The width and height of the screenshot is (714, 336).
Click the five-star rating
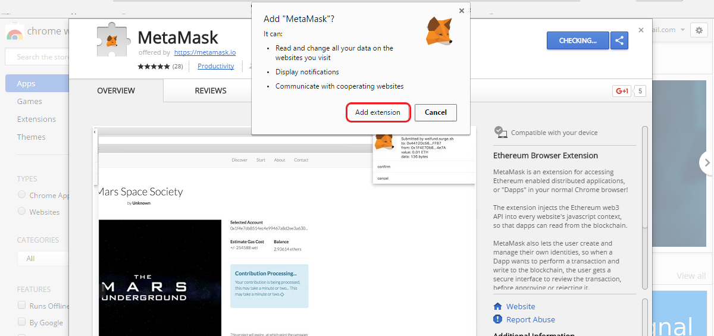point(154,67)
